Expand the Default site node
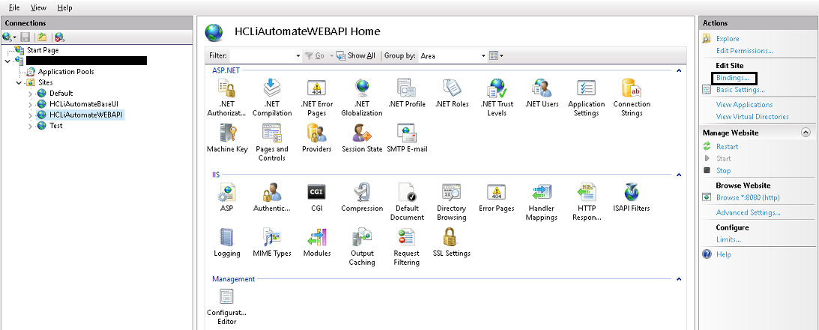819x330 pixels. click(x=31, y=94)
